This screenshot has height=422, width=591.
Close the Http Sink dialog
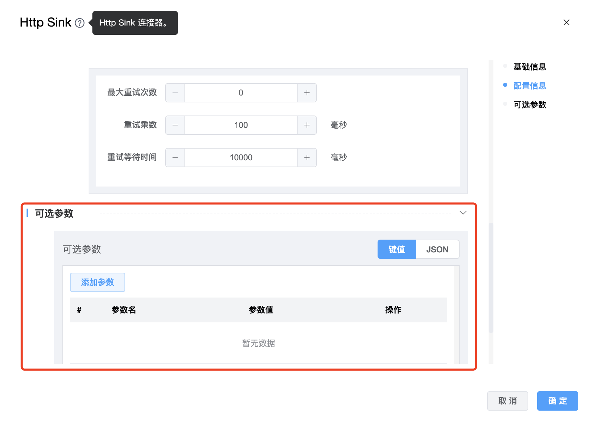tap(566, 22)
